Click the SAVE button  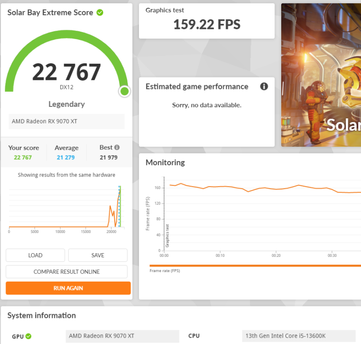pos(98,255)
